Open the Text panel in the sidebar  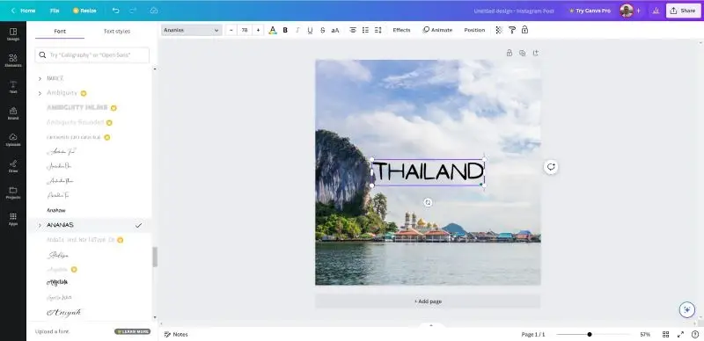[13, 87]
